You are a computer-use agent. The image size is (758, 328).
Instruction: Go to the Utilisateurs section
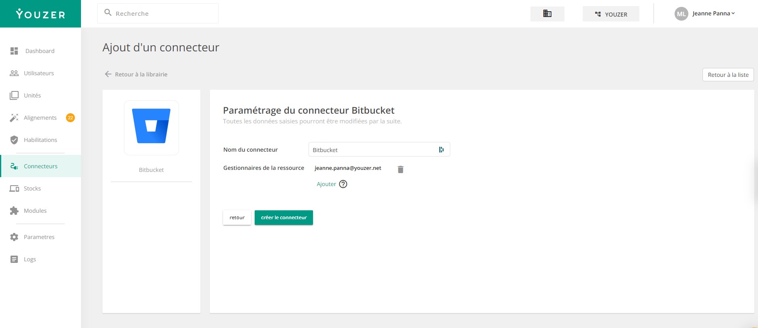click(39, 73)
